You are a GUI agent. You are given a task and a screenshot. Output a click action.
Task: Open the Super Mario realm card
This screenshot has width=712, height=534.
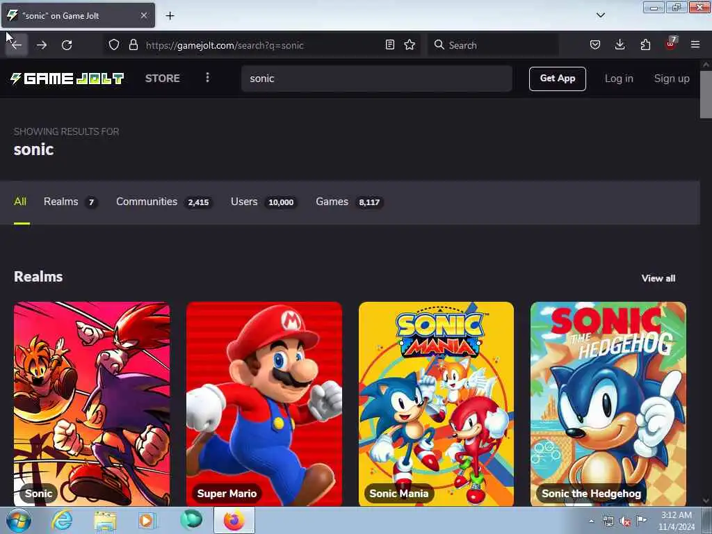point(264,404)
